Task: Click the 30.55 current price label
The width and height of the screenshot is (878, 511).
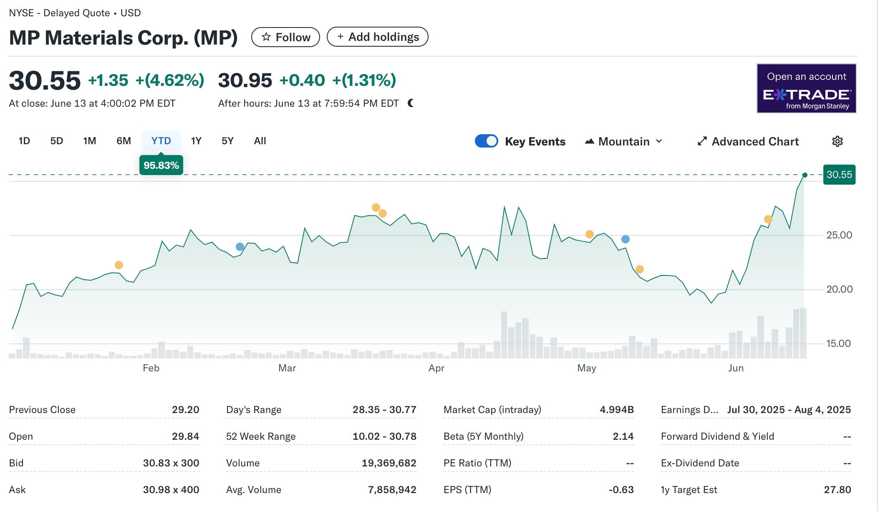Action: pyautogui.click(x=839, y=175)
